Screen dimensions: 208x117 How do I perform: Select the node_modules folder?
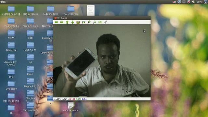[51, 10]
